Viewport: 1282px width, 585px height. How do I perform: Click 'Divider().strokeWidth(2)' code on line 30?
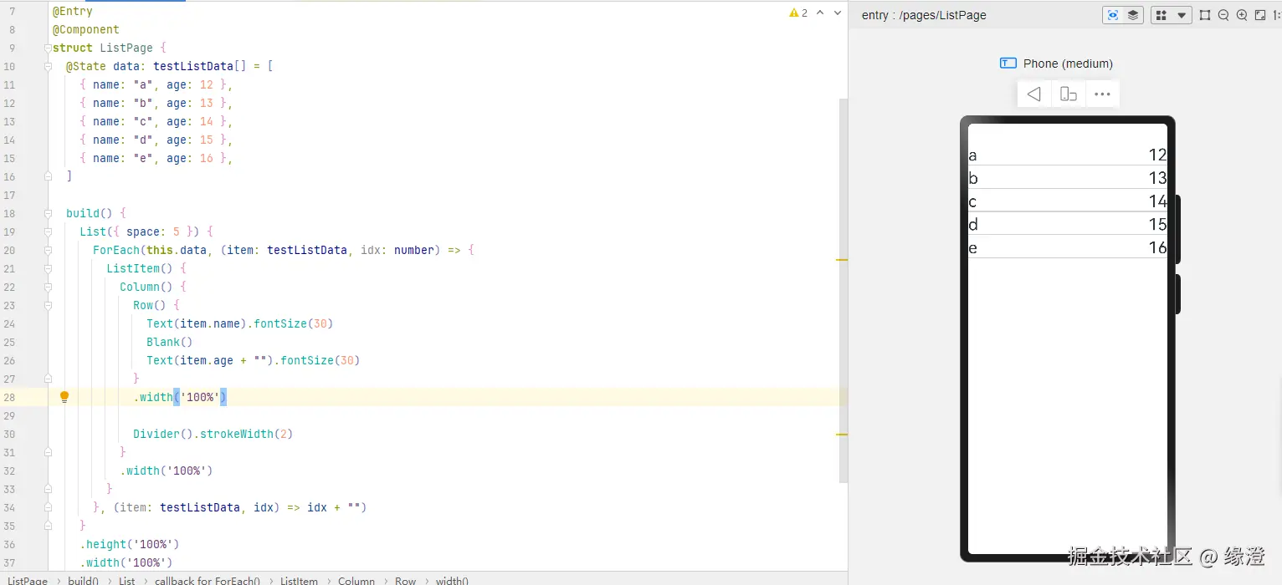(213, 434)
